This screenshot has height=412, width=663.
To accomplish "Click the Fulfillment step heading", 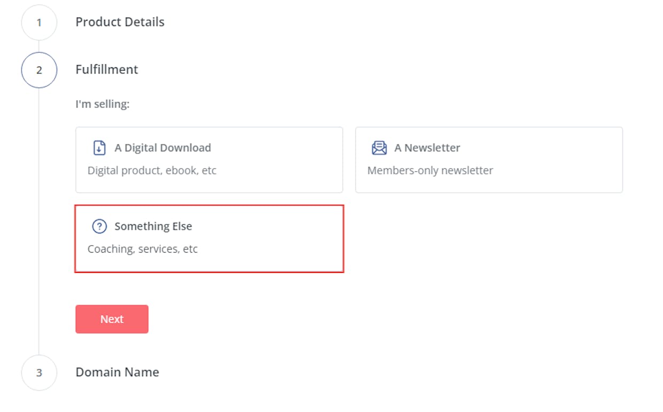I will pyautogui.click(x=107, y=70).
